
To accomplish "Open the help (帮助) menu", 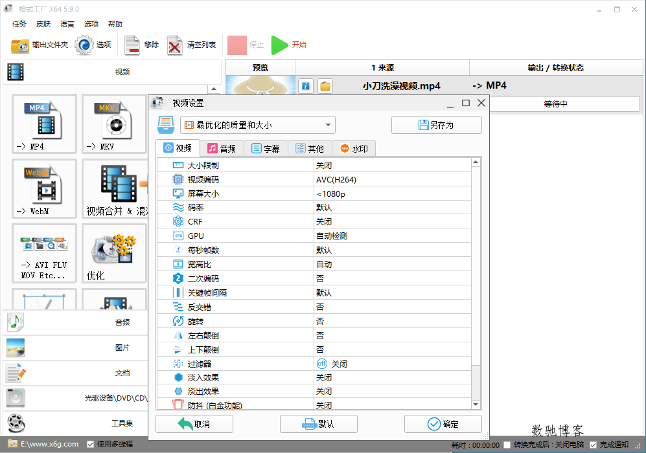I will click(x=115, y=24).
